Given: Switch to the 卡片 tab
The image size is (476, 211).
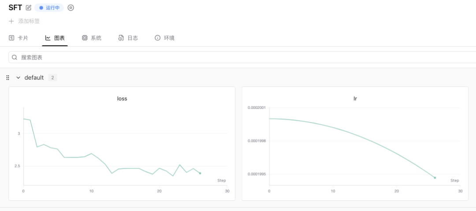Looking at the screenshot, I should pyautogui.click(x=19, y=38).
